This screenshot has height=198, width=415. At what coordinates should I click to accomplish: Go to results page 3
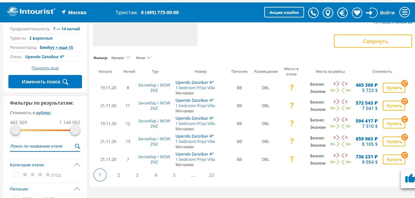137,175
